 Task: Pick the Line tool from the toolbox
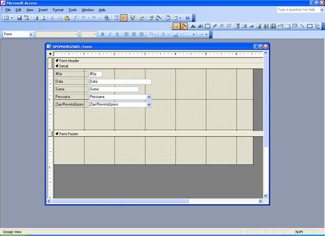(302, 26)
